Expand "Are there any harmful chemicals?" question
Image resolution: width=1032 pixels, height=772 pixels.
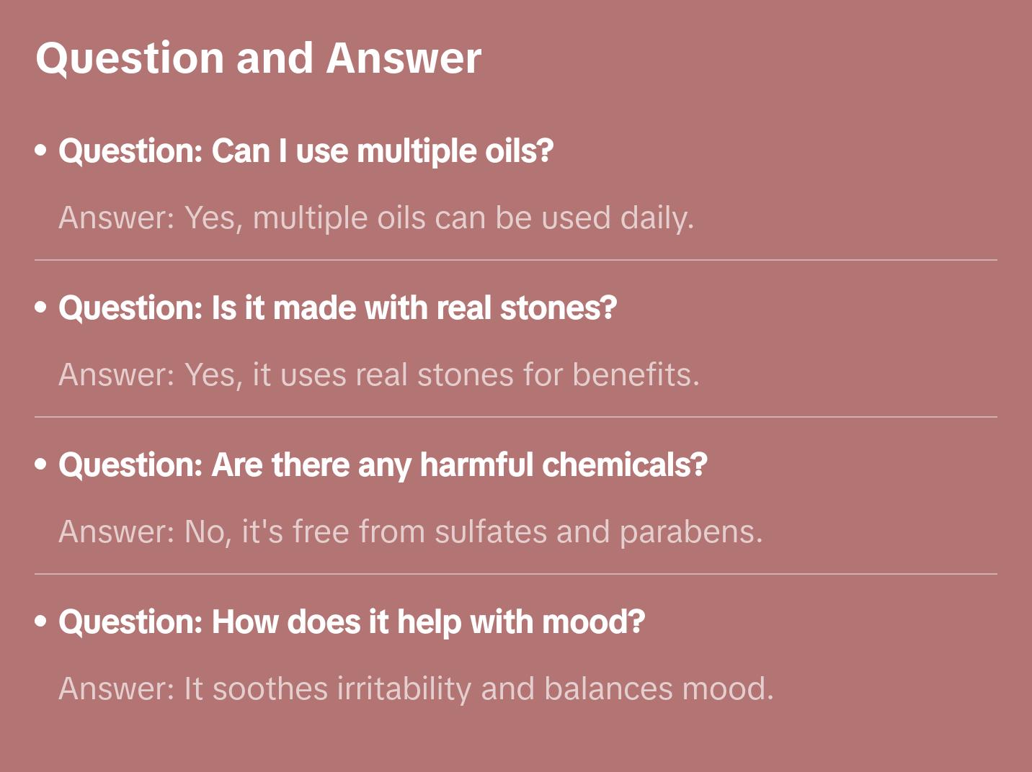click(383, 465)
